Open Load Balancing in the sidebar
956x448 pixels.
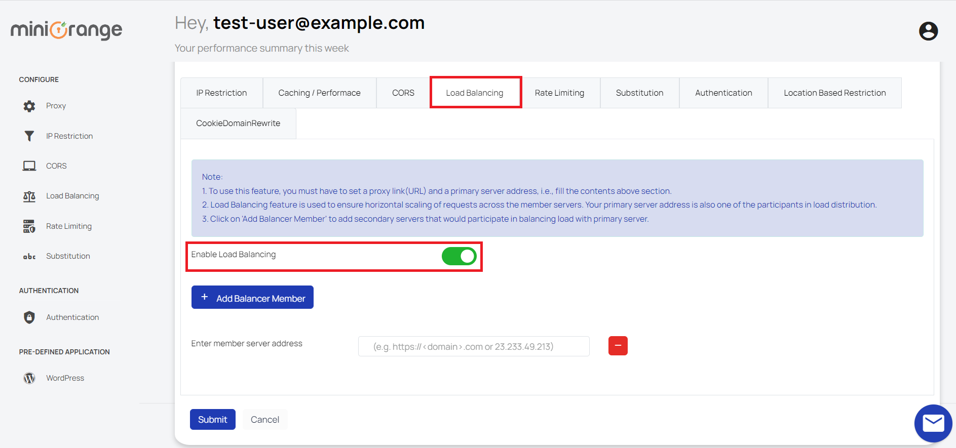coord(72,196)
